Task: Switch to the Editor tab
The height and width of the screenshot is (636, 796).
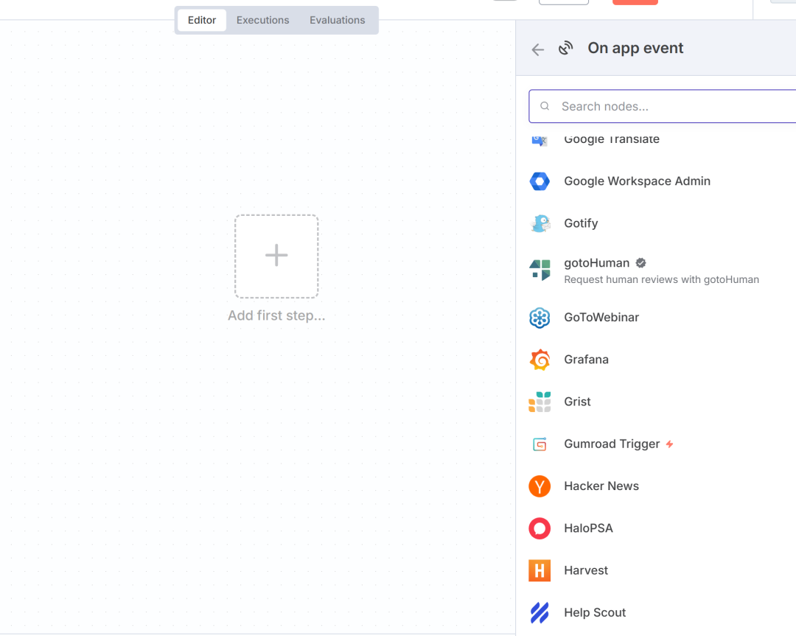Action: (201, 21)
